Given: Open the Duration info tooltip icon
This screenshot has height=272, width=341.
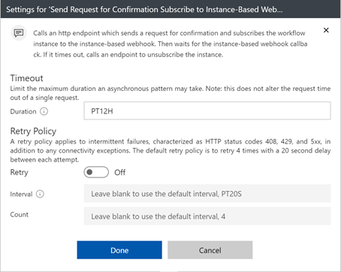Looking at the screenshot, I should [x=44, y=111].
